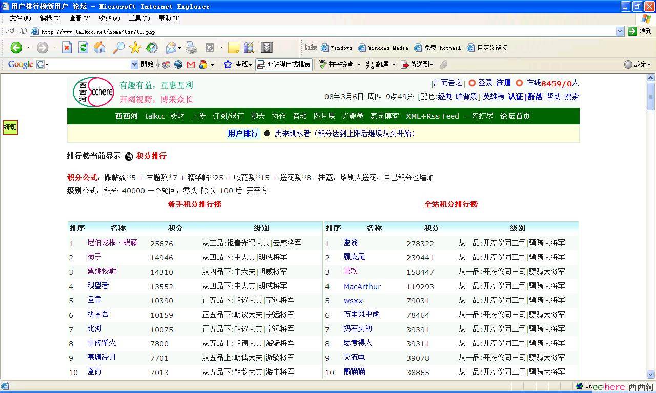Click in the Google toolbar search field
Viewport: 656px width, 393px height.
[87, 64]
